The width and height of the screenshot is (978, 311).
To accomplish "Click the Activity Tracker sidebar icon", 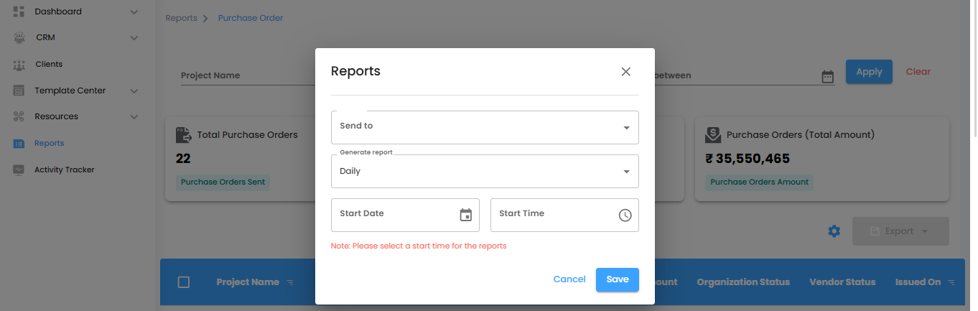I will pos(19,170).
